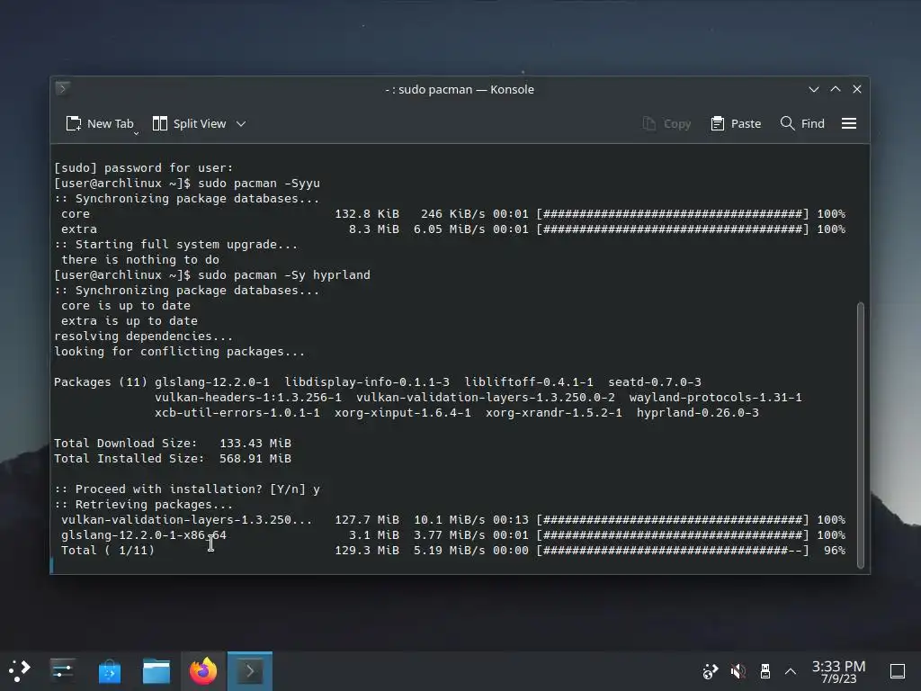The width and height of the screenshot is (921, 691).
Task: Toggle Split View in Konsole
Action: 189,123
